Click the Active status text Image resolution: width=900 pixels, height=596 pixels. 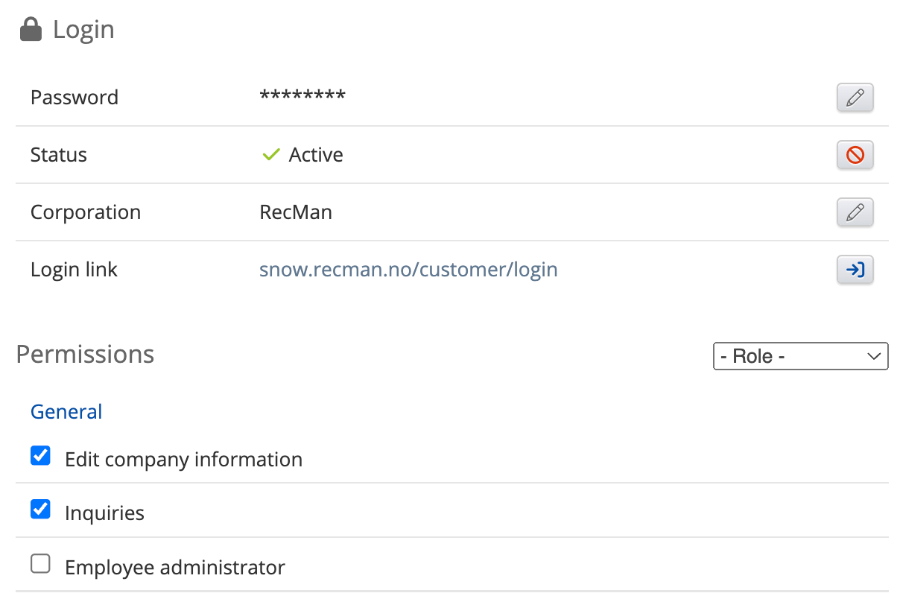316,155
